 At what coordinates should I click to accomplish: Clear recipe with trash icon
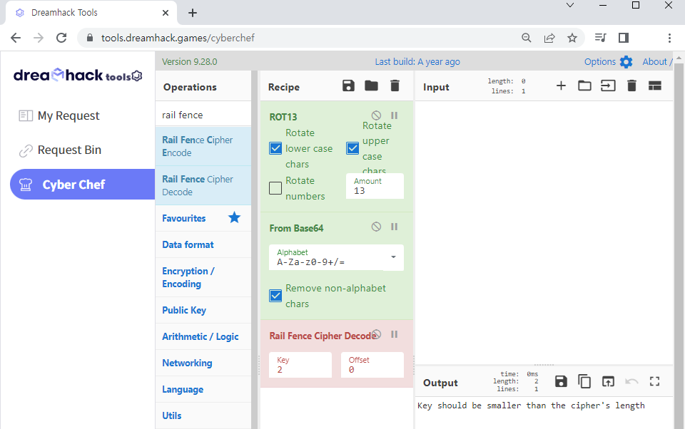pos(395,86)
